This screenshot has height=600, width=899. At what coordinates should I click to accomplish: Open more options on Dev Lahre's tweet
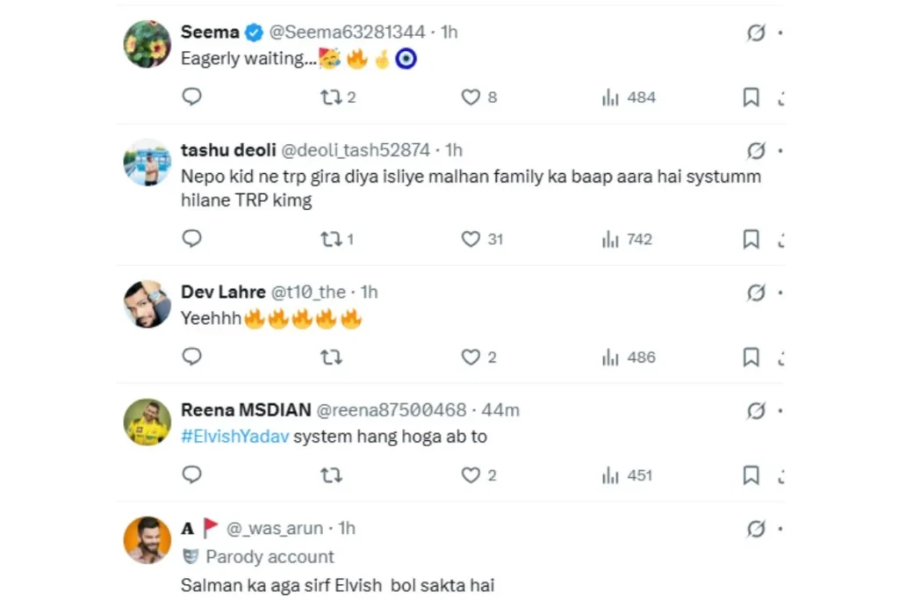pos(780,292)
